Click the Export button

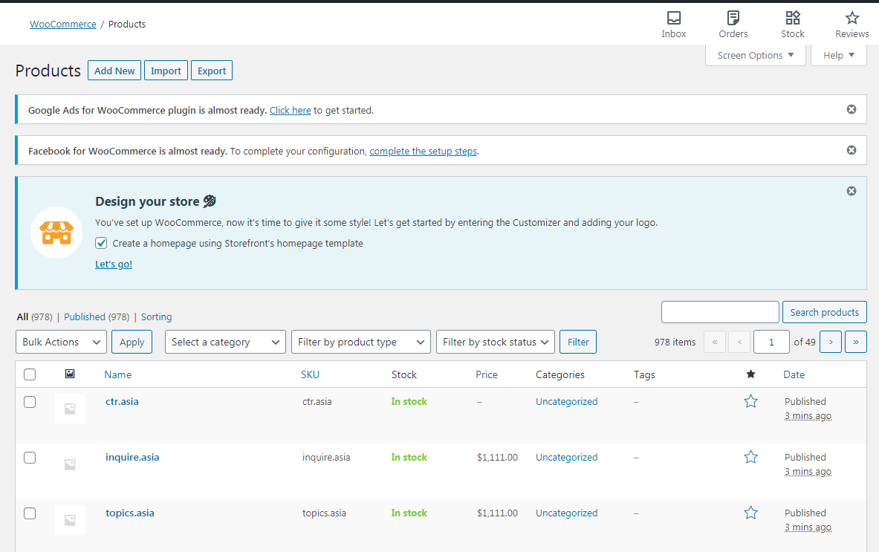[212, 71]
